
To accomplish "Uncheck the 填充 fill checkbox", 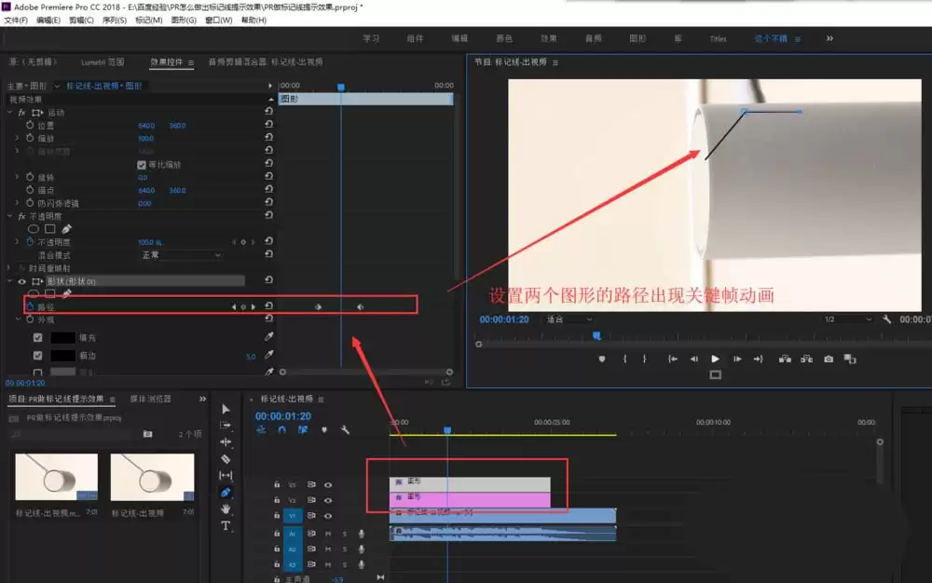I will [x=38, y=337].
